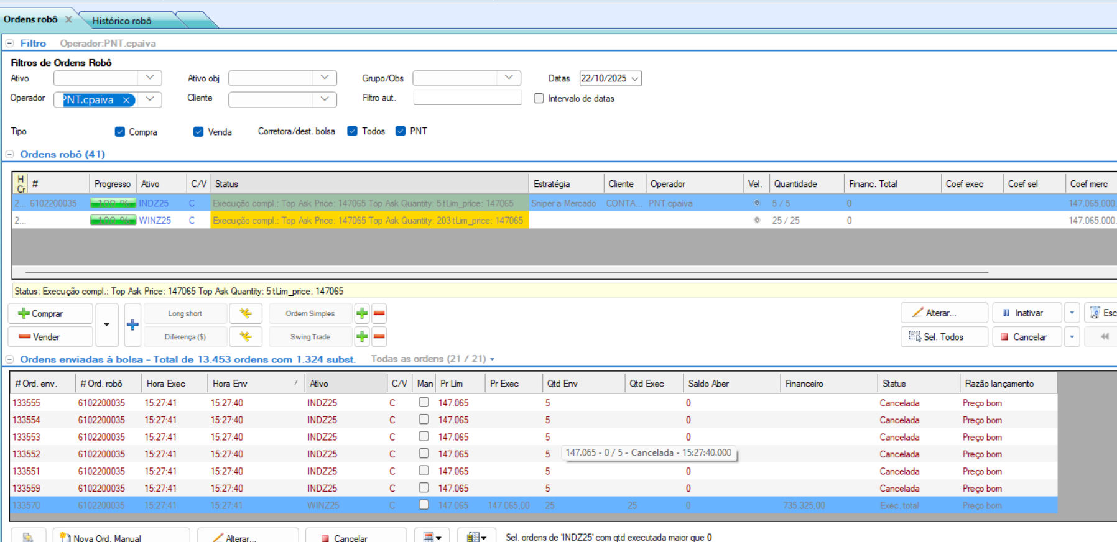Click the Filtro aut. input field
Screen dimensions: 1117x542
coord(467,98)
